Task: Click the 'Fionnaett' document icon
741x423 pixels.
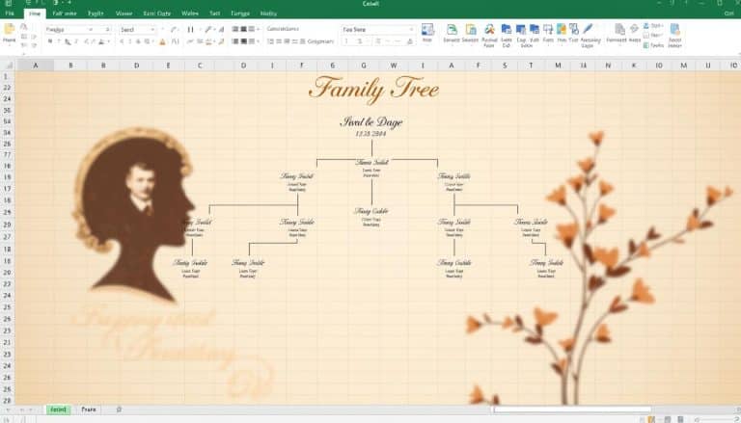Action: coord(619,30)
